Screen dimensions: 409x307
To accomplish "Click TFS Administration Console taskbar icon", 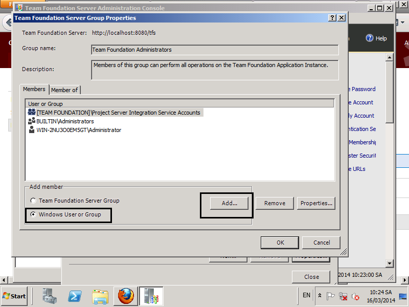I will click(x=151, y=296).
